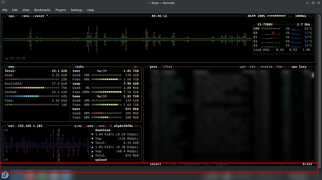Toggle process tree view
Screen dimensions: 322x180
pos(280,67)
